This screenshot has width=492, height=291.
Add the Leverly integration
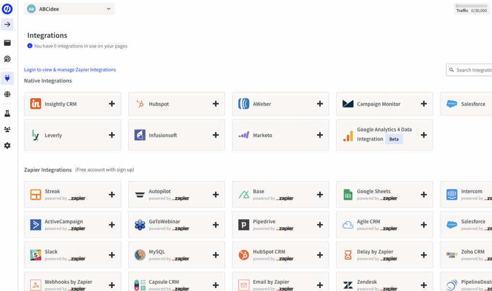[x=111, y=135]
